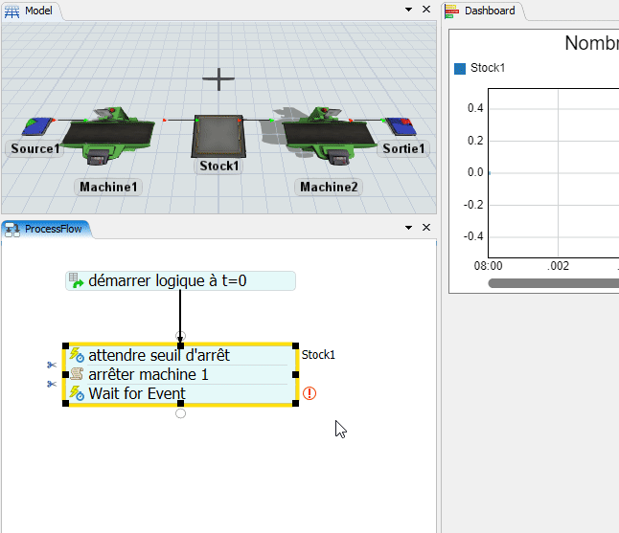
Task: Click the Source1 object in the model
Action: (38, 127)
